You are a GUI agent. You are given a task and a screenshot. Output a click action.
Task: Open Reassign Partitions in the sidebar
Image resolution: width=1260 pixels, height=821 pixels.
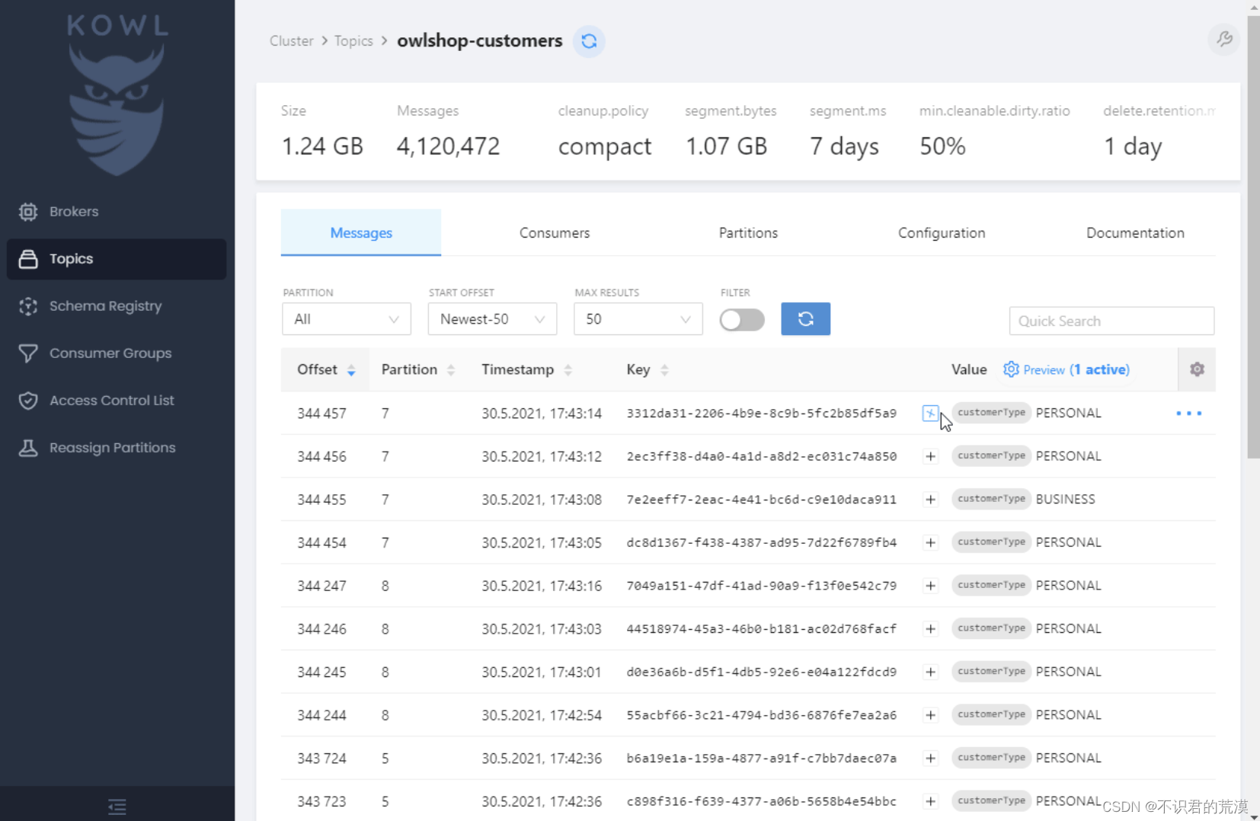[113, 448]
